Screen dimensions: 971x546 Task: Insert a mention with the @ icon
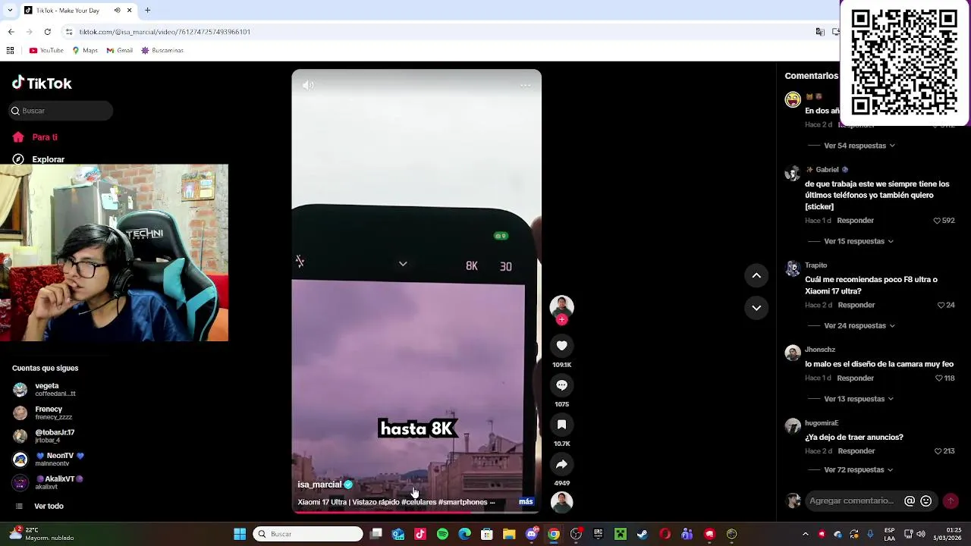click(910, 500)
